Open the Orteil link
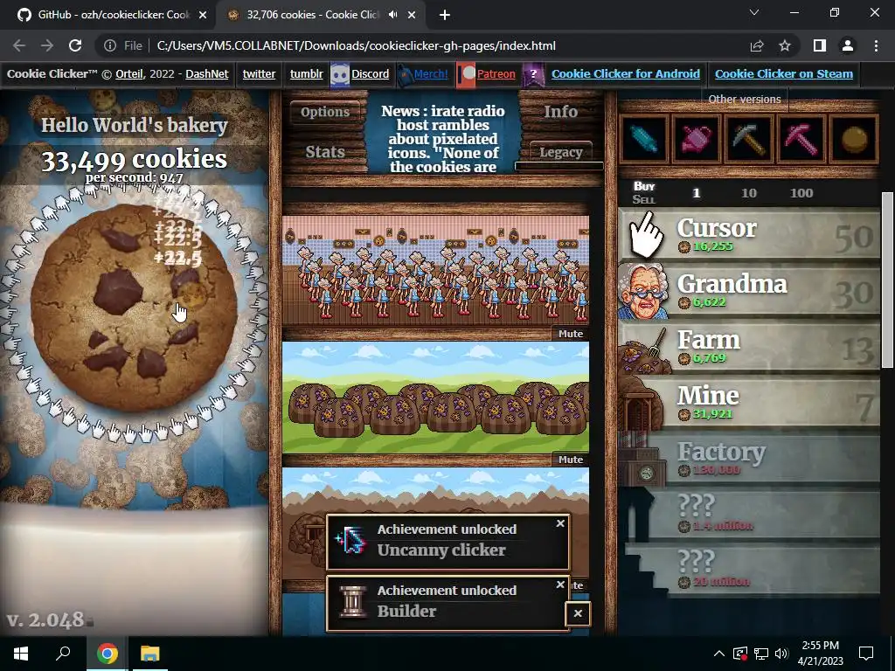The height and width of the screenshot is (671, 895). (129, 73)
